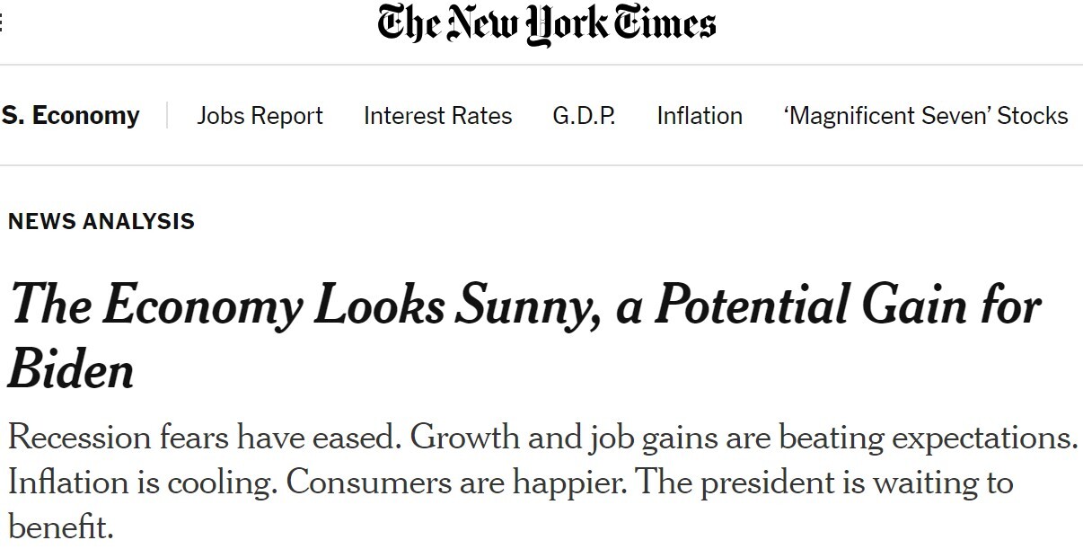
Task: Open the sections menu icon at far left
Action: (2, 22)
